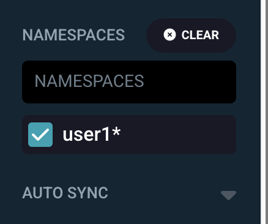This screenshot has height=224, width=268.
Task: Click the empty area of the user1* row
Action: click(179, 135)
